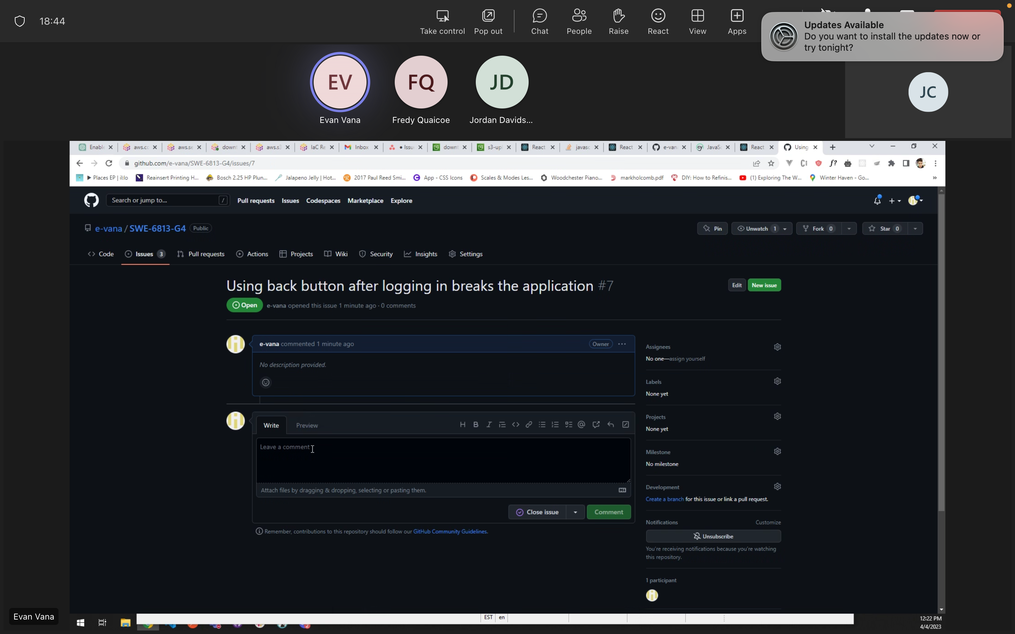Open the Labels gear settings icon
Screen dimensions: 1015x634
[x=777, y=381]
